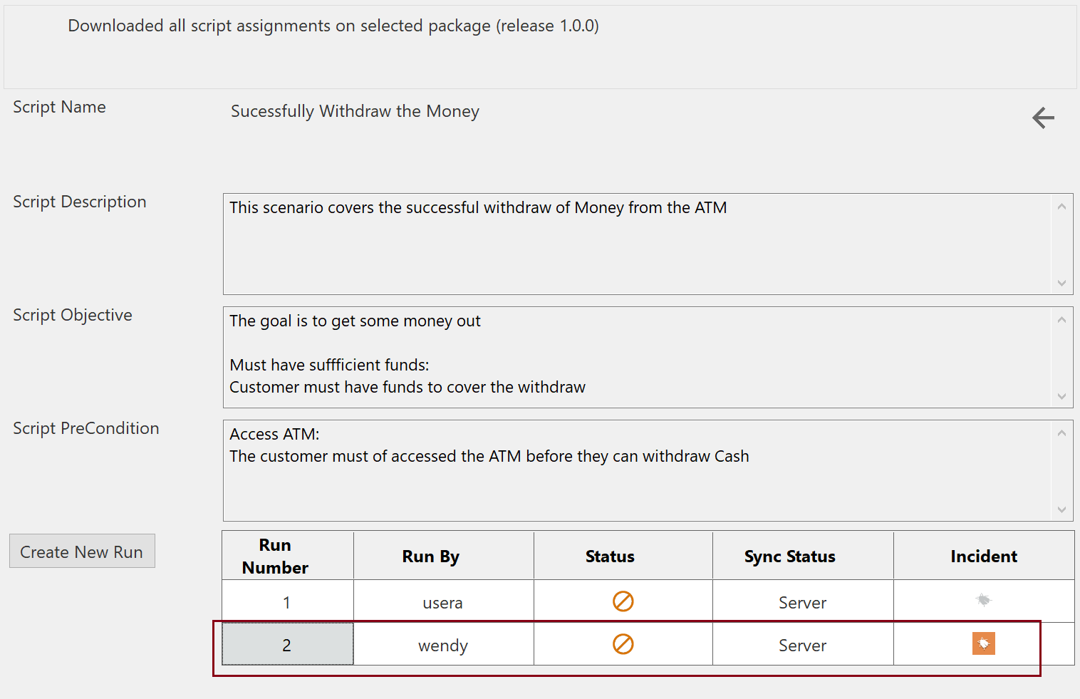Click the back arrow icon

(x=1043, y=118)
